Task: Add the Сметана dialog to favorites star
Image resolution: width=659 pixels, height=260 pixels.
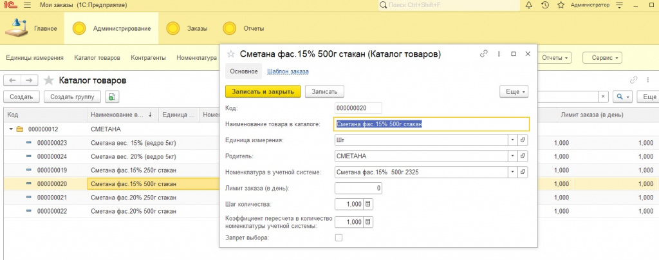Action: (x=230, y=55)
